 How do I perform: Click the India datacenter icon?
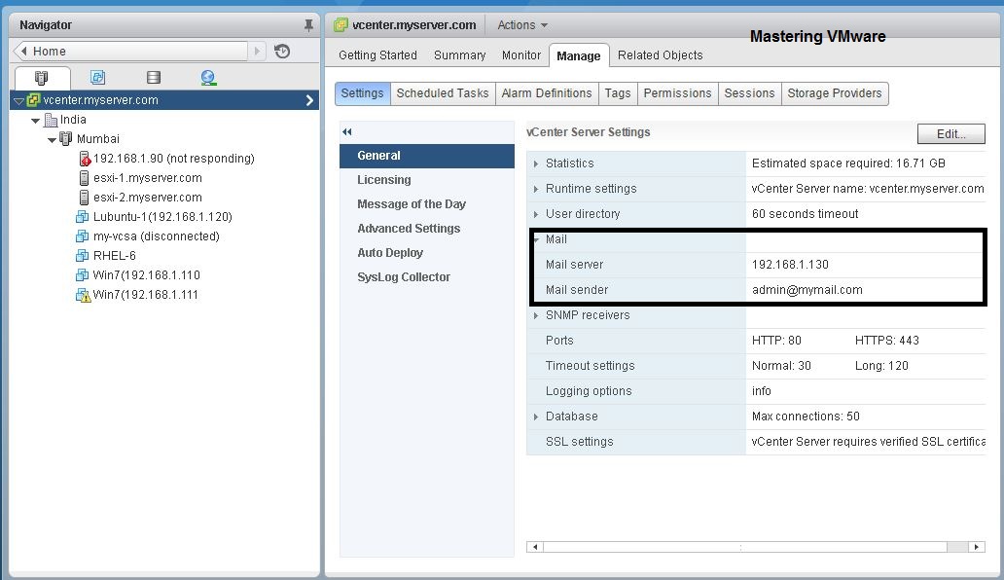click(51, 120)
